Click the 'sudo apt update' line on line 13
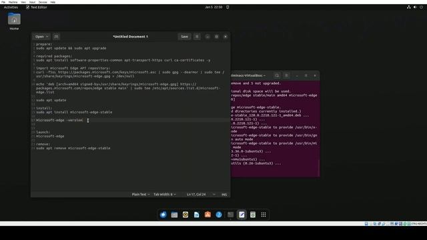The width and height of the screenshot is (427, 240). coord(51,100)
